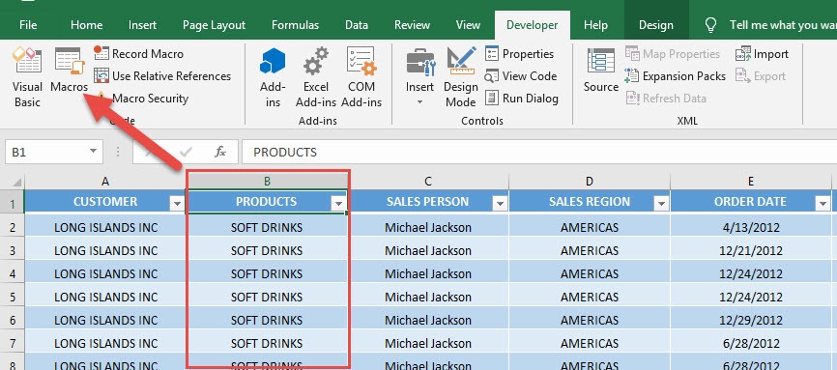Start Record Macro
Viewport: 837px width, 370px height.
tap(139, 54)
